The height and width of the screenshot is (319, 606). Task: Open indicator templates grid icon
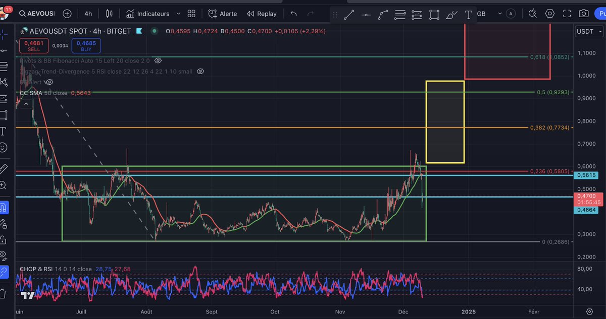191,14
